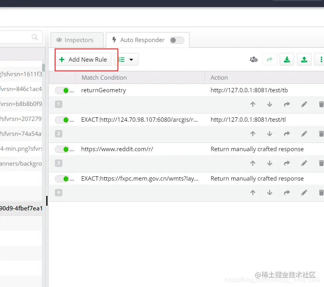Move rule 4 down
Image resolution: width=324 pixels, height=287 pixels.
269,192
